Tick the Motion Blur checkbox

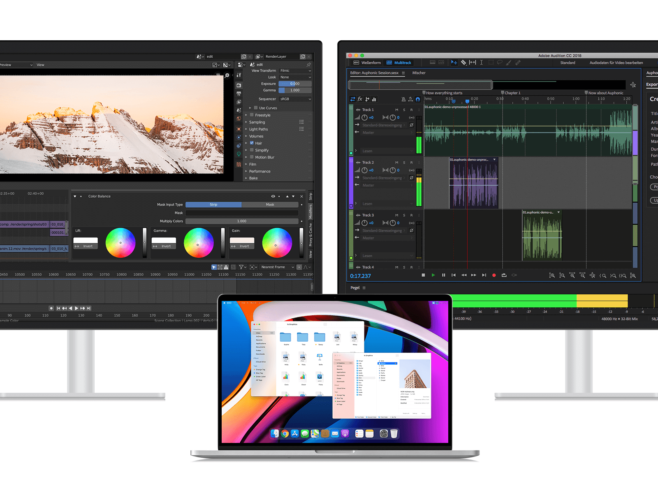[252, 157]
